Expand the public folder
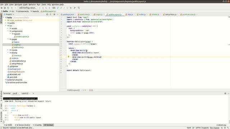This screenshot has height=129, width=230. tap(6, 23)
